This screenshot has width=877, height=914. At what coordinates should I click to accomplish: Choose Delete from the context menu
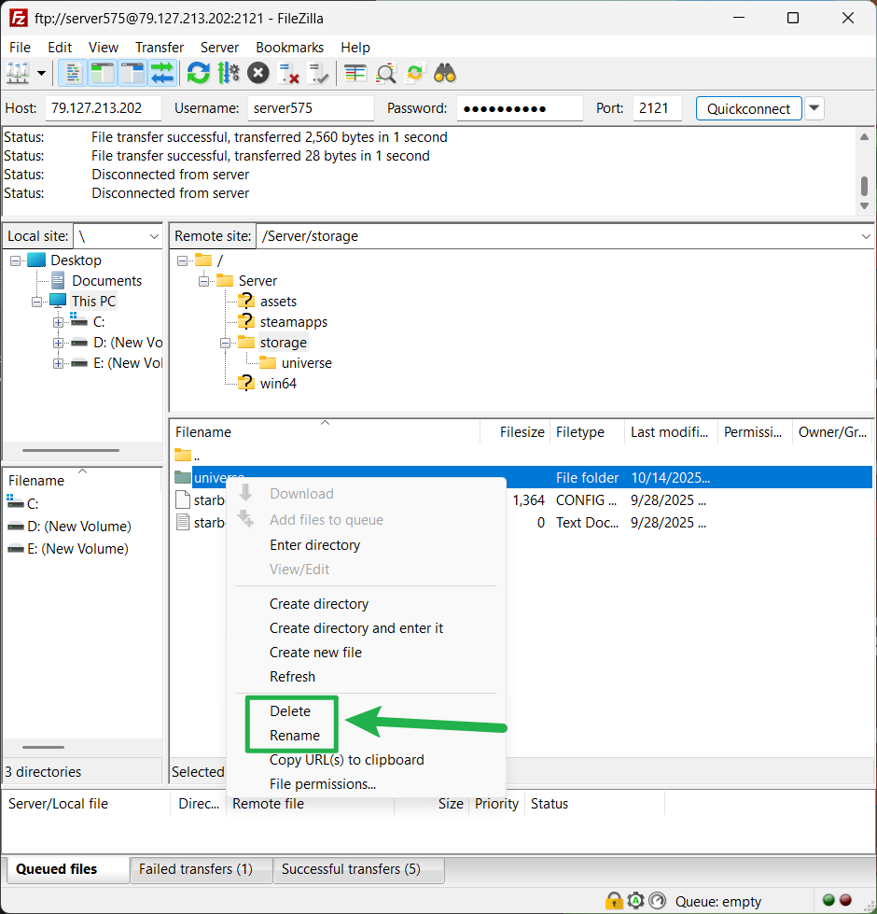click(290, 711)
